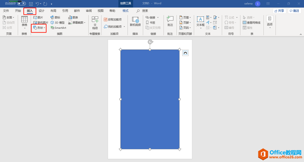The width and height of the screenshot is (304, 162).
Task: Switch to the 设计 (Design) tab
Action: coord(41,11)
